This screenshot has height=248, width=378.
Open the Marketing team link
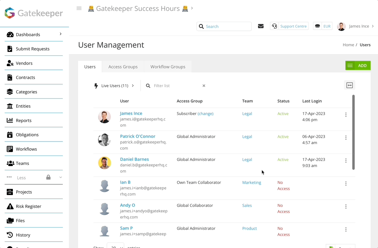252,182
